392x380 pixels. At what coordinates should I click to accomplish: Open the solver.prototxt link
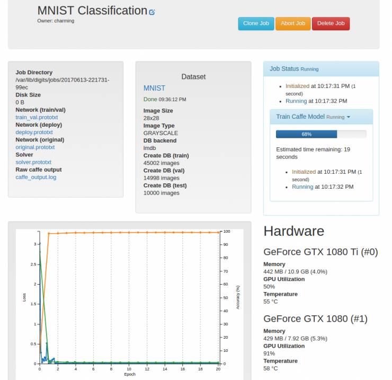coord(33,162)
